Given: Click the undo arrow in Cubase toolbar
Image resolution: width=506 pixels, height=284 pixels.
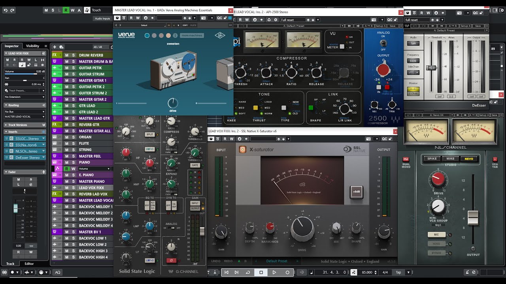Looking at the screenshot, I should pyautogui.click(x=6, y=10).
